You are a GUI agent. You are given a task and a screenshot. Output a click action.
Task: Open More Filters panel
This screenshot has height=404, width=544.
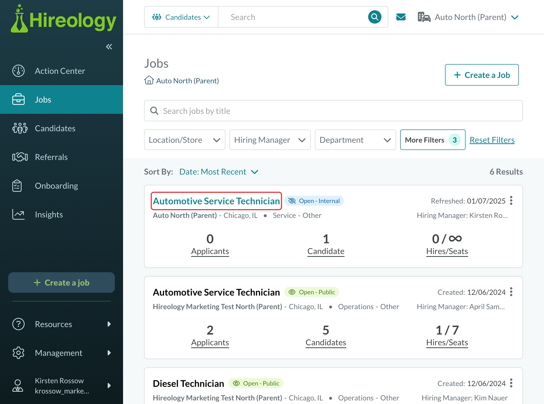(x=433, y=140)
